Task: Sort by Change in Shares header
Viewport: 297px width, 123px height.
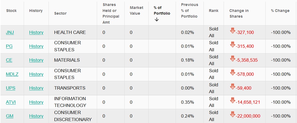Action: click(239, 13)
